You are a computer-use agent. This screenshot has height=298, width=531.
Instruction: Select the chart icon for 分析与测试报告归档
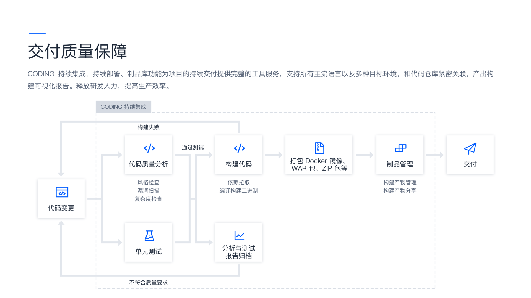point(238,235)
